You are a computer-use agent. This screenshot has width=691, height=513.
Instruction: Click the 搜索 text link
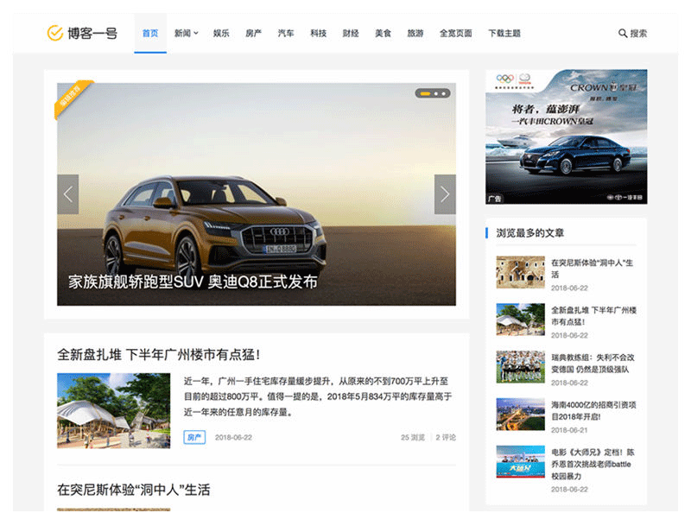pos(638,33)
